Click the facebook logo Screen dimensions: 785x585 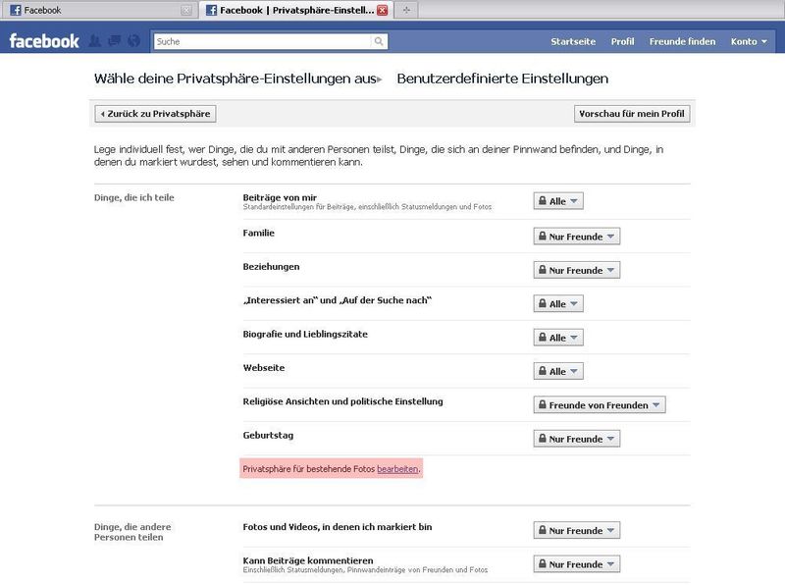coord(44,41)
